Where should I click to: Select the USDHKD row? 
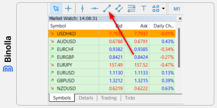point(112,34)
